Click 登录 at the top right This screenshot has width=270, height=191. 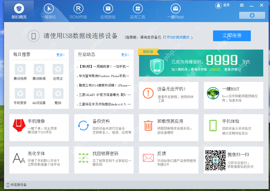(227, 5)
